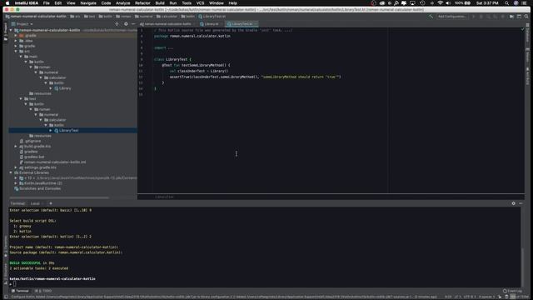
Task: Select Scratches and Consoles node
Action: 37,188
